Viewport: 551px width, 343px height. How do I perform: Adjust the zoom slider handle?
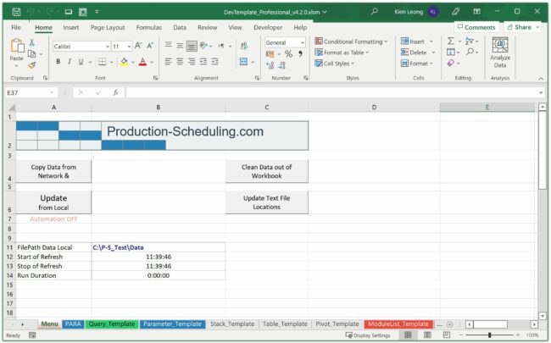(x=489, y=335)
